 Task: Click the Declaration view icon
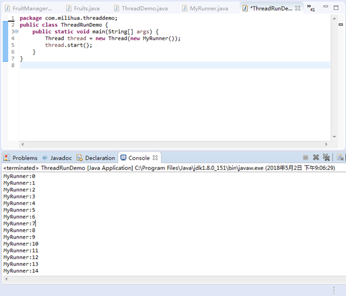(79, 158)
